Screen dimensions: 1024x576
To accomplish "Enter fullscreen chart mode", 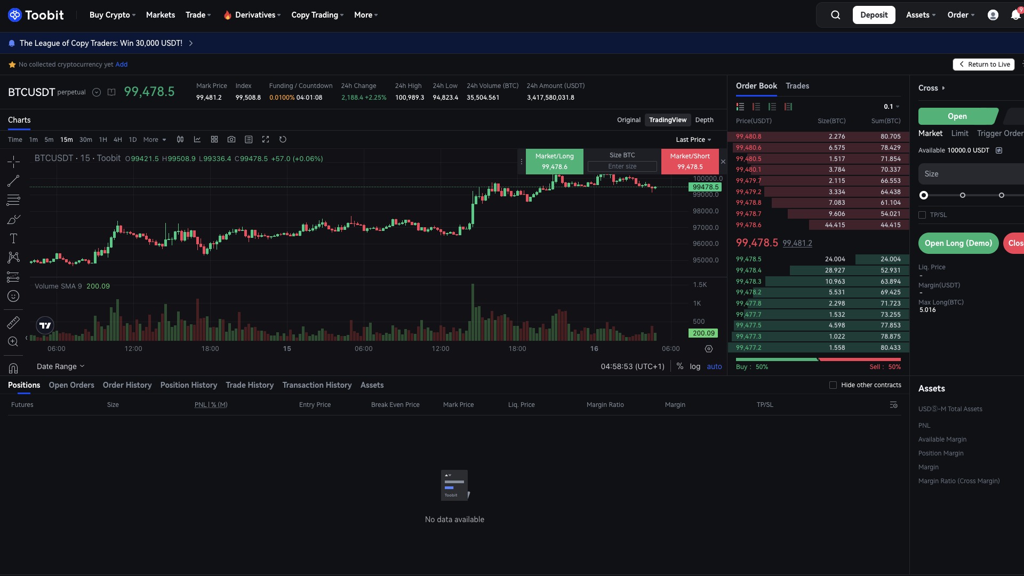I will point(266,139).
